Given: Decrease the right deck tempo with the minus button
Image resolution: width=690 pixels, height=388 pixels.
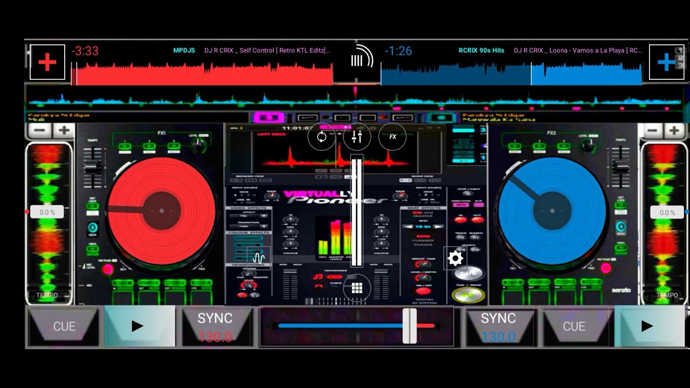Looking at the screenshot, I should pos(652,130).
